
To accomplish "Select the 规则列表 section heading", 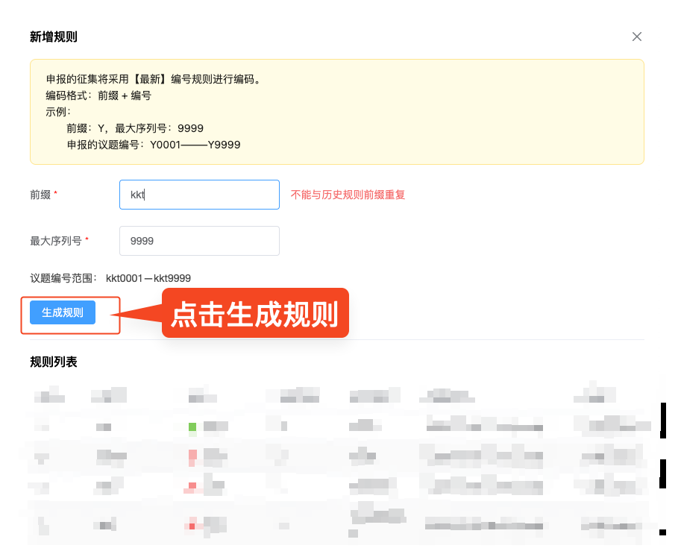I will tap(52, 362).
